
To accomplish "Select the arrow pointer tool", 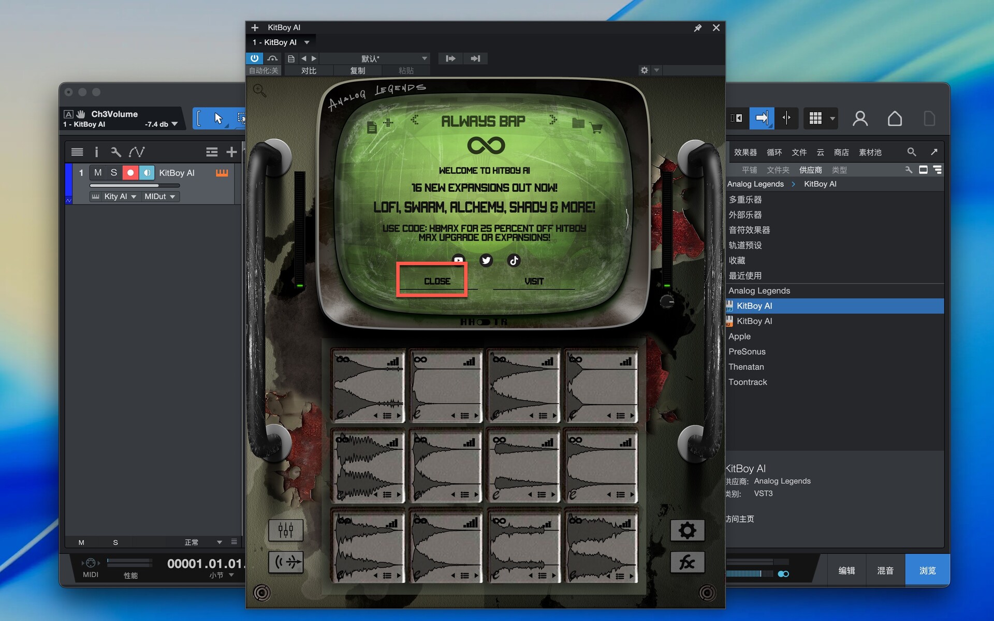I will [x=218, y=119].
